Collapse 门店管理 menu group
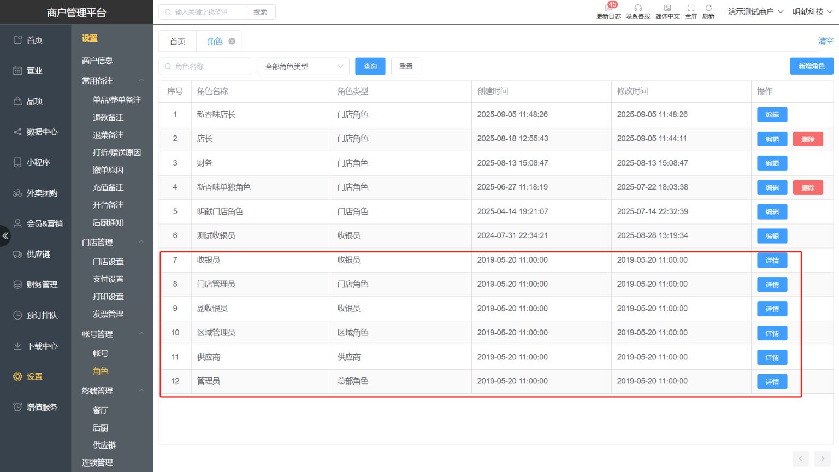The width and height of the screenshot is (839, 472). pyautogui.click(x=141, y=242)
